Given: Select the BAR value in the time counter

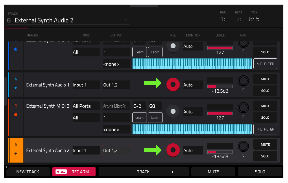Looking at the screenshot, I should click(x=223, y=19).
